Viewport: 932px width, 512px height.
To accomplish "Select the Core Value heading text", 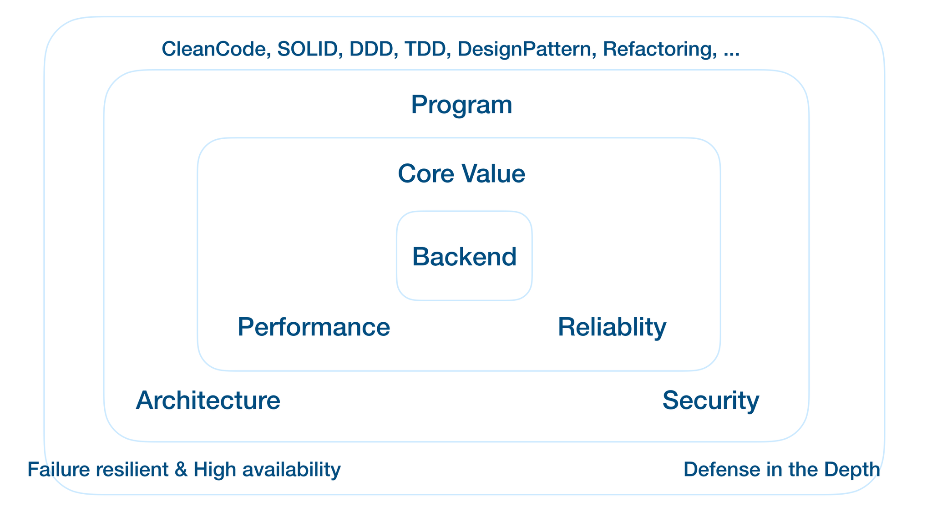I will point(461,173).
